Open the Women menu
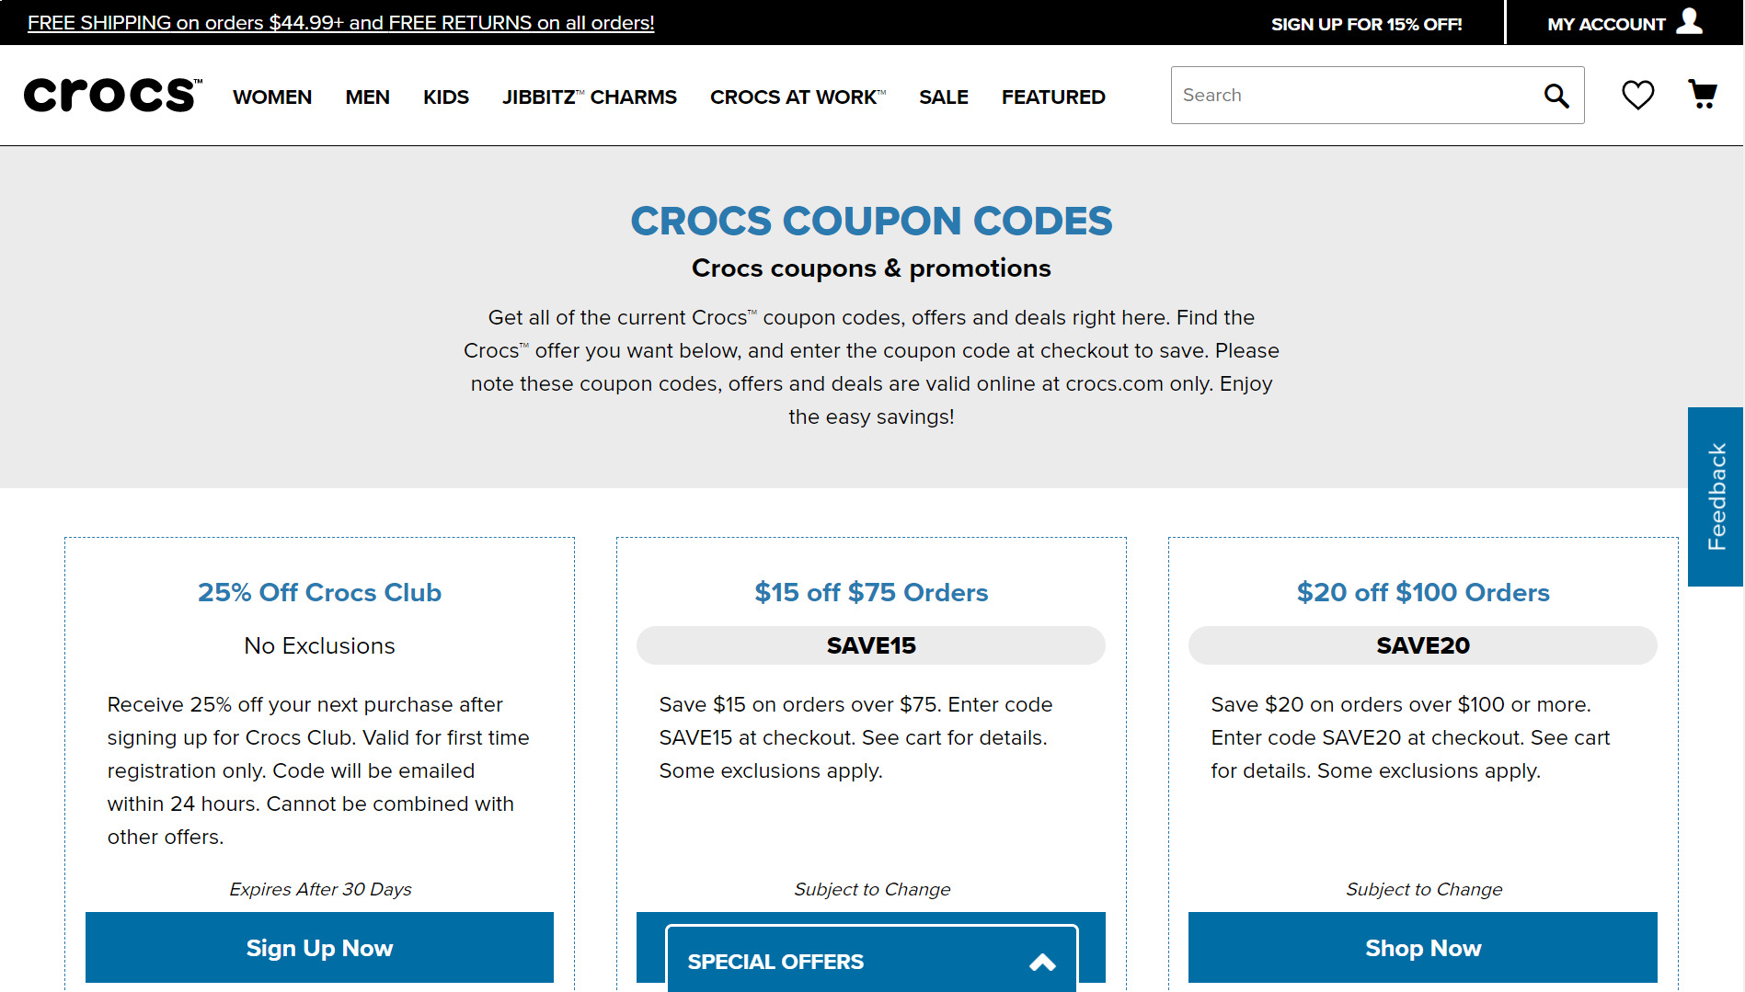The width and height of the screenshot is (1745, 992). tap(272, 97)
